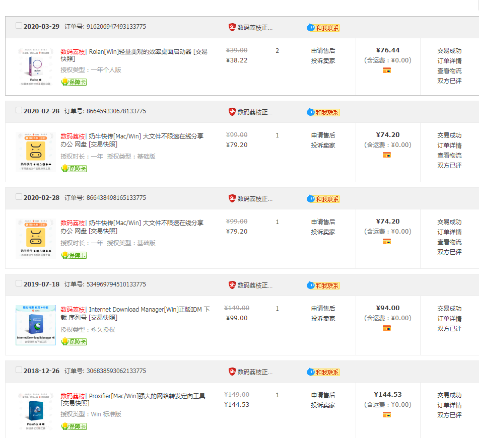
Task: Click payment card icon for order 866438498165133775
Action: coord(387,242)
